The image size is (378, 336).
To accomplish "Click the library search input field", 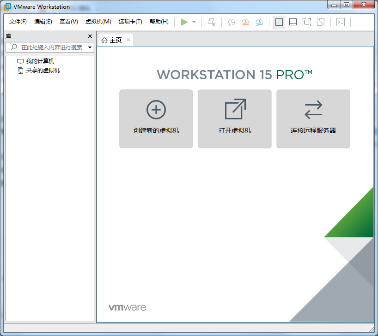I will point(50,47).
